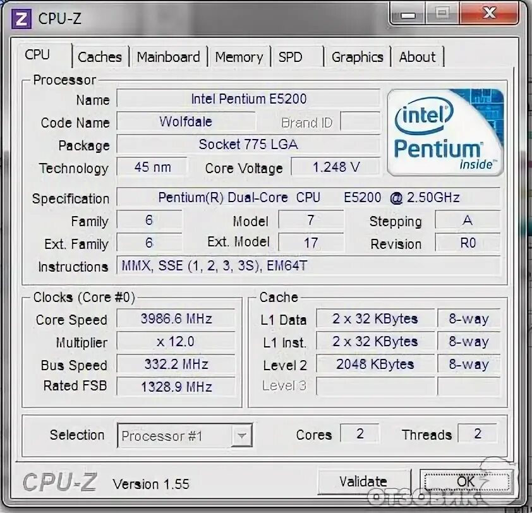Click the empty Level 3 size field

375,387
